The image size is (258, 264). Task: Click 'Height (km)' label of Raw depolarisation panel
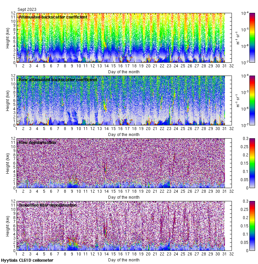(x=8, y=163)
